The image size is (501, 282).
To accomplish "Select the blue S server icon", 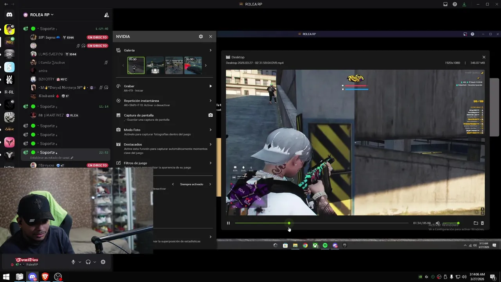I will click(9, 67).
